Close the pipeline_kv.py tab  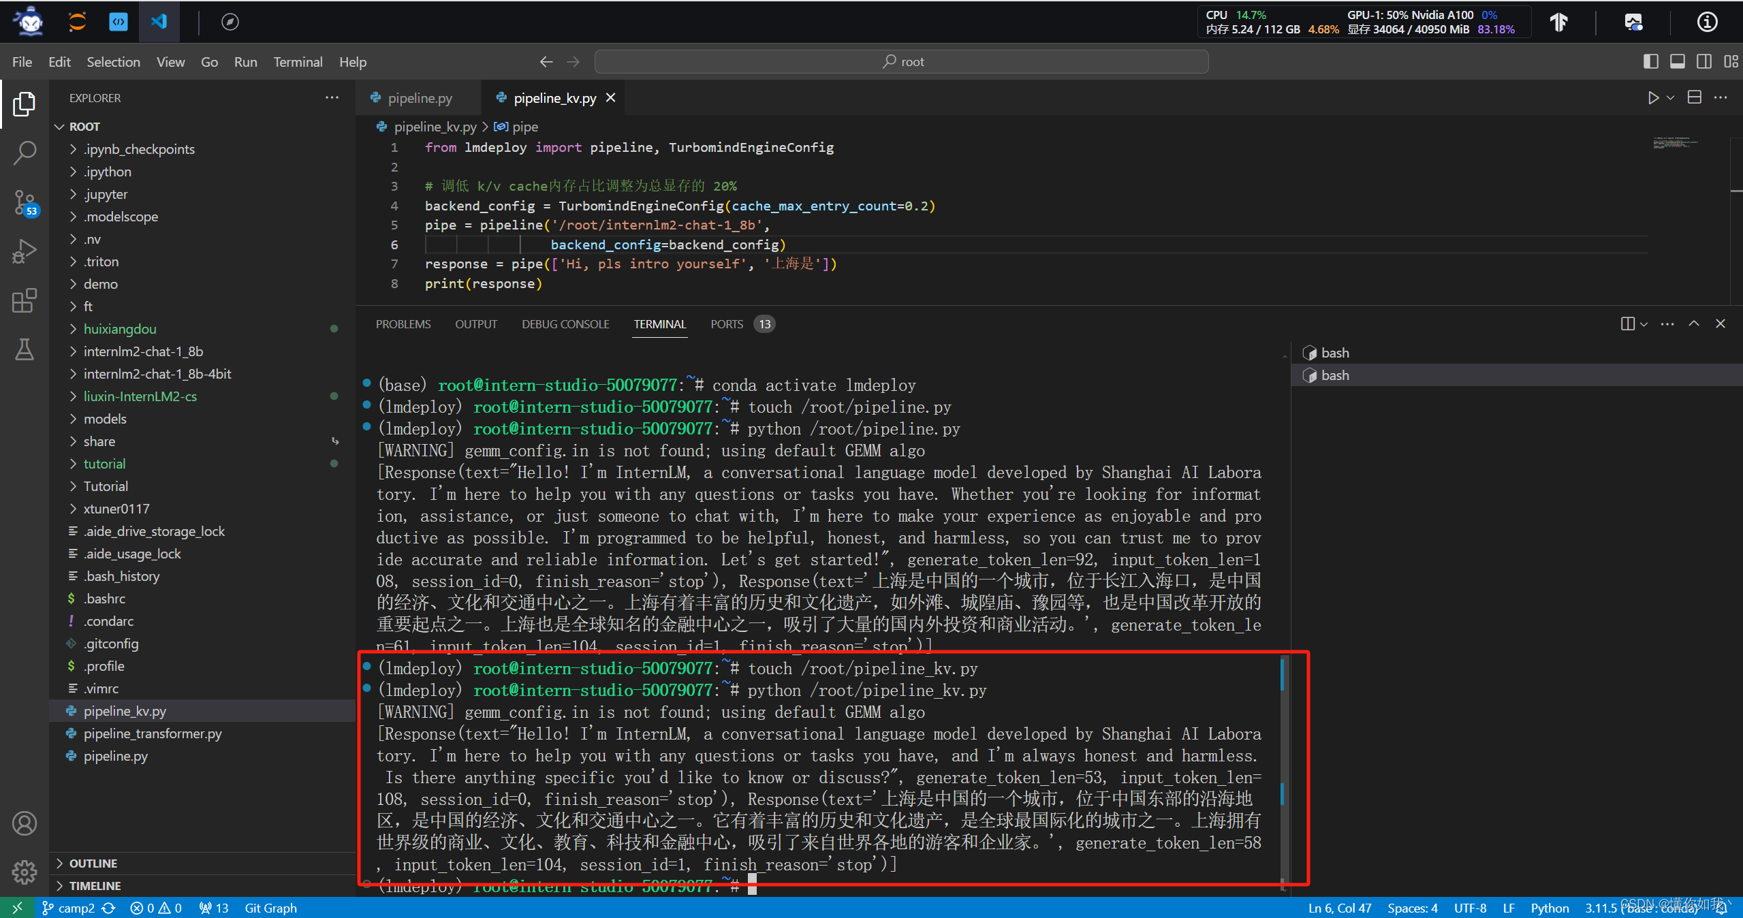tap(611, 98)
